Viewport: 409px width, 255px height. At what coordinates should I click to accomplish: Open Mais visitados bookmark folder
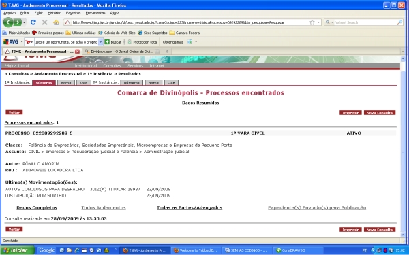[x=16, y=33]
